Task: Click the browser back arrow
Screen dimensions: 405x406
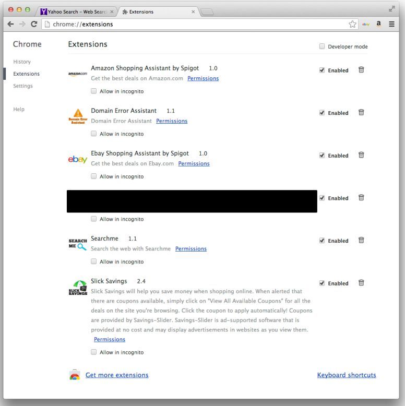Action: click(x=10, y=24)
